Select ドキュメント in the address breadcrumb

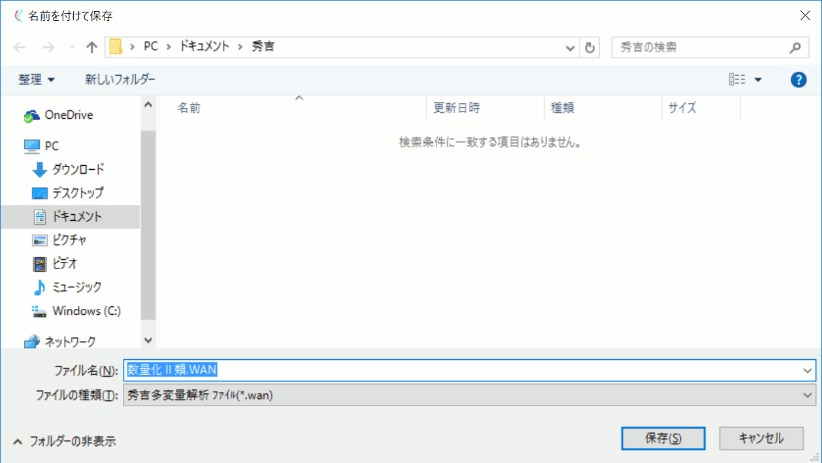point(206,47)
